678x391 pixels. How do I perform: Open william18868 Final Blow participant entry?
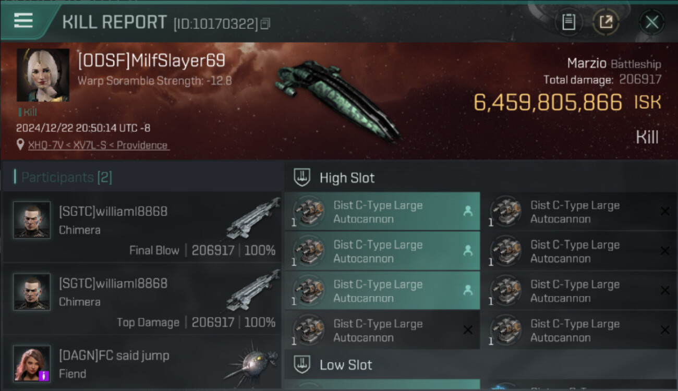point(142,227)
